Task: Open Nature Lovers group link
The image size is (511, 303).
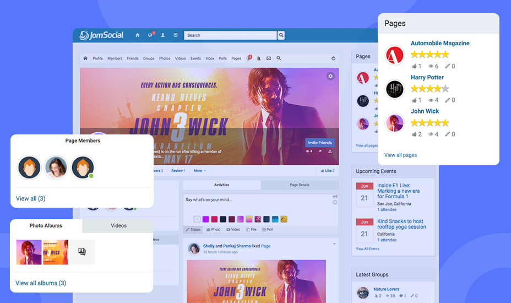Action: (x=386, y=289)
